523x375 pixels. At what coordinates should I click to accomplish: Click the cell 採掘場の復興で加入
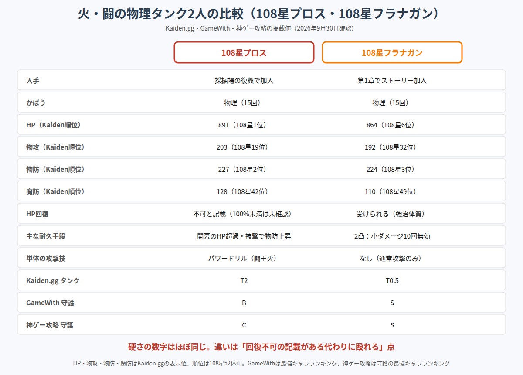coord(244,81)
